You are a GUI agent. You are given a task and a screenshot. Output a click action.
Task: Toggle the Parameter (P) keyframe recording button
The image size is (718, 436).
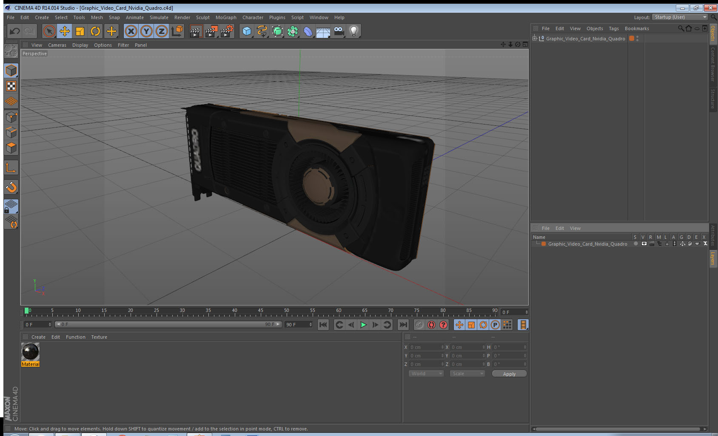[x=495, y=325]
